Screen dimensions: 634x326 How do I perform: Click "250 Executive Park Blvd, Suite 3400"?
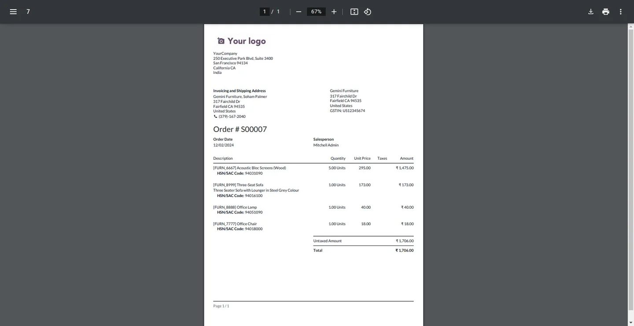tap(243, 59)
